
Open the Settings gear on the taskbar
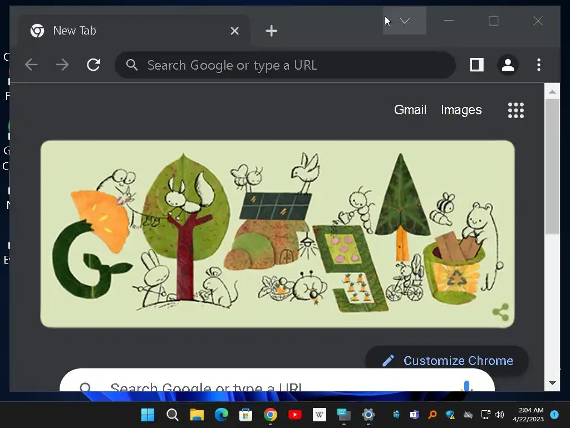368,415
